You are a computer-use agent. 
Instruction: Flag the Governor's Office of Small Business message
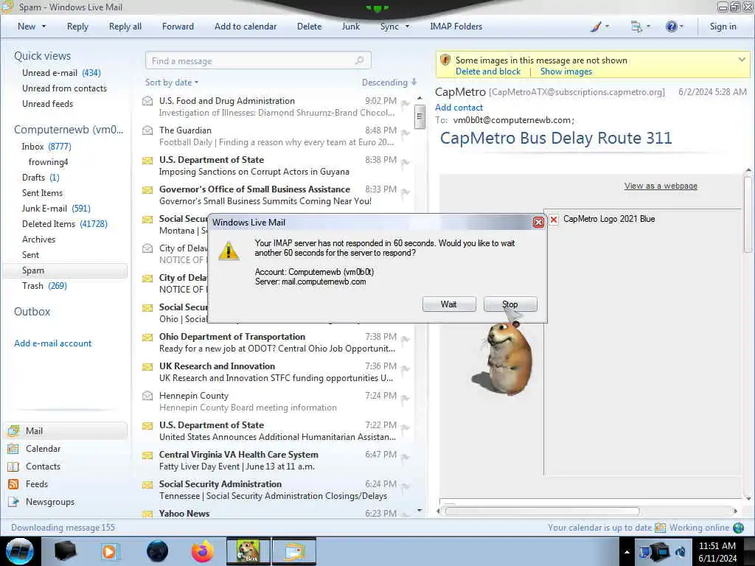pos(405,192)
